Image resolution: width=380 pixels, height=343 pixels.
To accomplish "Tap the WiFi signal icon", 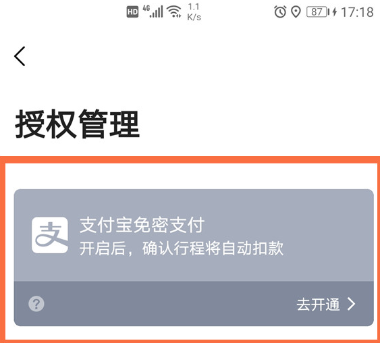I will (x=174, y=11).
